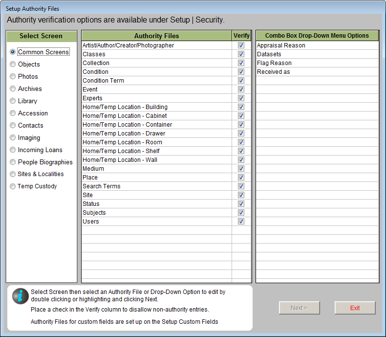
Task: Select the Objects radio button
Action: (13, 64)
